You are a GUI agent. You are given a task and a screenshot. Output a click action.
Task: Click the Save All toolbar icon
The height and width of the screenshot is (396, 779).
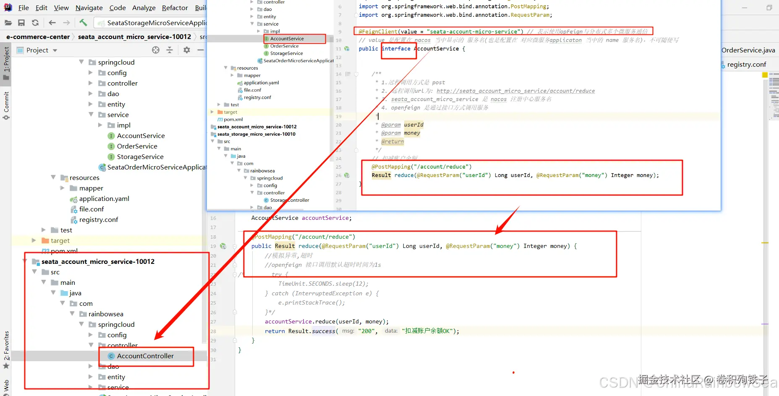click(21, 23)
